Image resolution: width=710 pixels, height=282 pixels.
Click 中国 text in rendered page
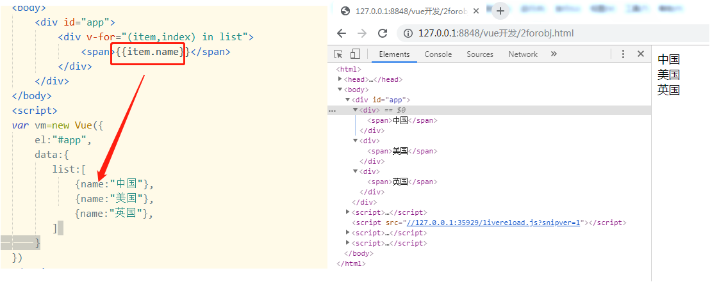pos(669,59)
